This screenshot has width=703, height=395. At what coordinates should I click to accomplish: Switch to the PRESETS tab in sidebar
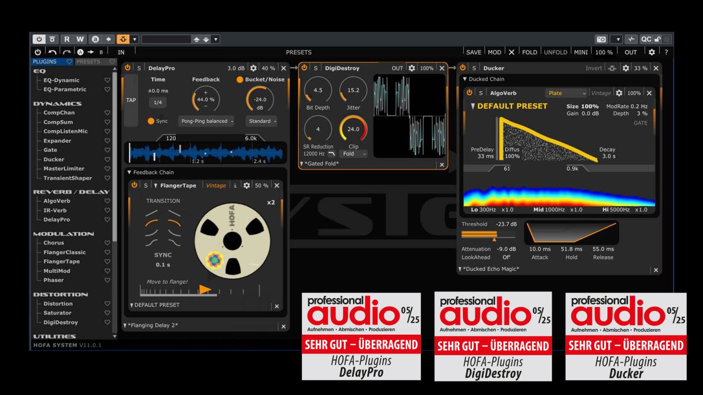coord(89,62)
